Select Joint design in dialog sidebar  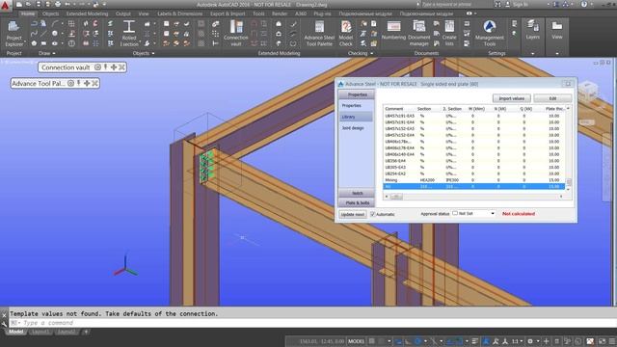tap(353, 128)
